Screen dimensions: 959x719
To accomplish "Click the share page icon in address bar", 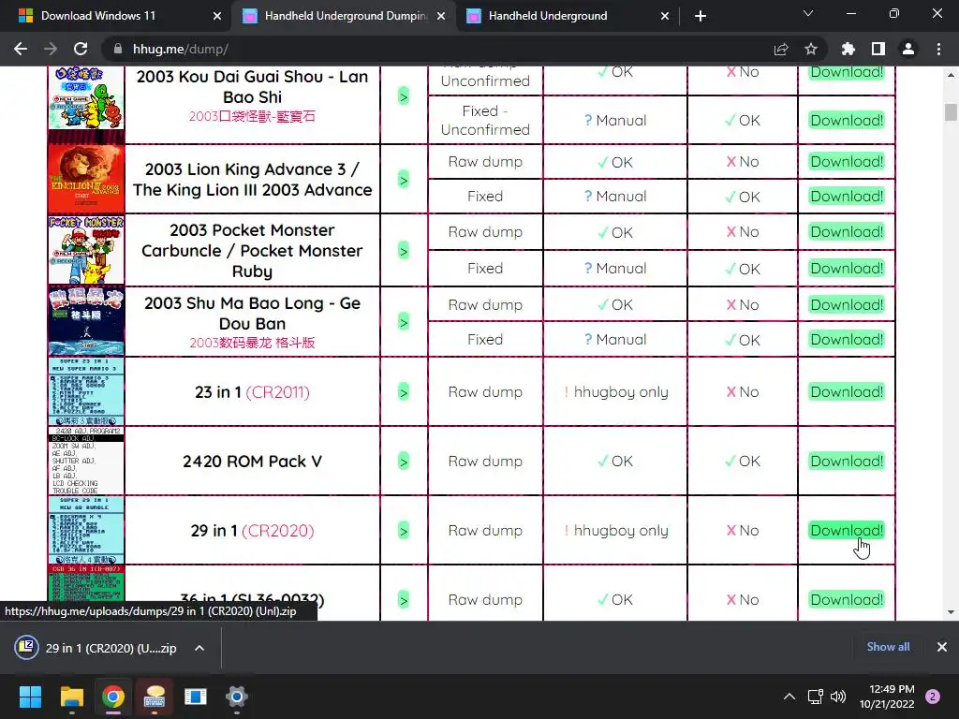I will [x=781, y=49].
